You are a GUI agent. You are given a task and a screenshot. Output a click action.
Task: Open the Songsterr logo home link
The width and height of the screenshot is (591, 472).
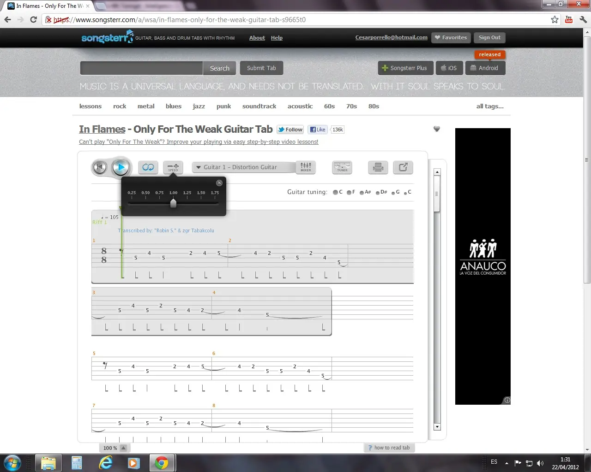[107, 38]
